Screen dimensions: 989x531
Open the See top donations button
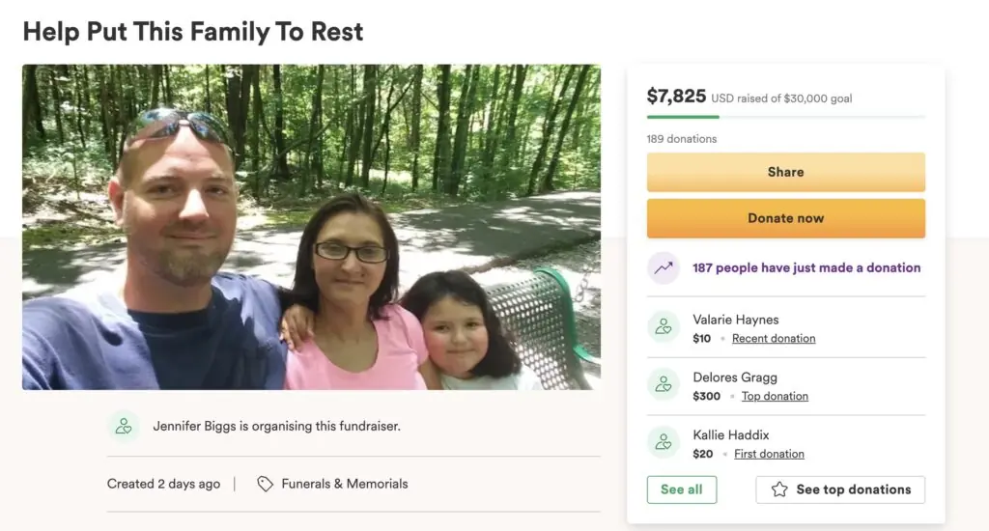[840, 489]
